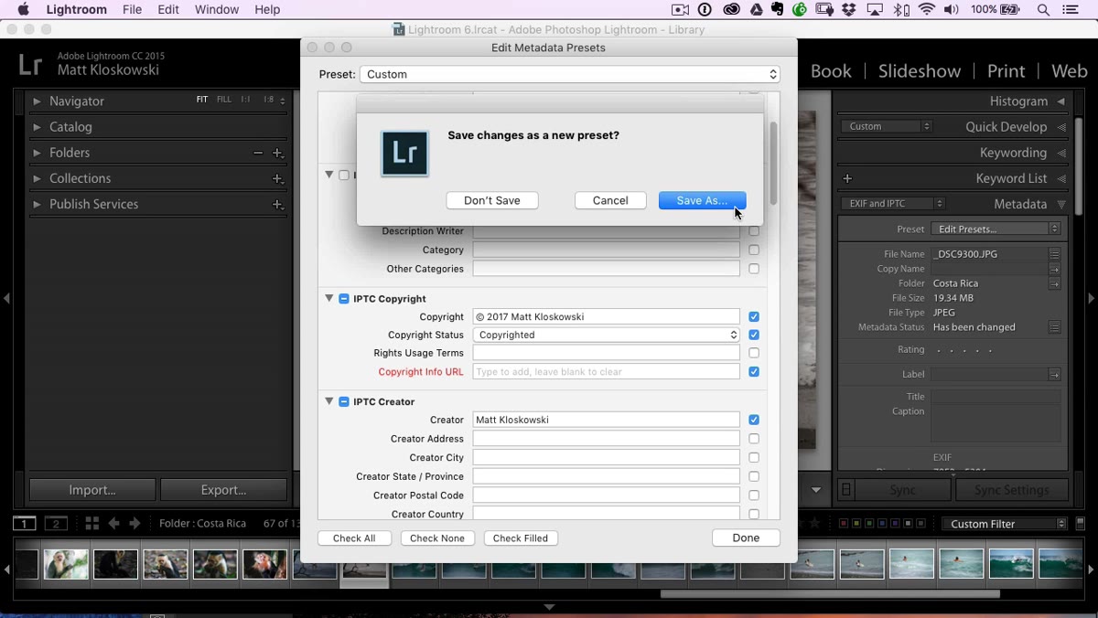Click File Name batch rename icon
This screenshot has height=618, width=1098.
1055,254
